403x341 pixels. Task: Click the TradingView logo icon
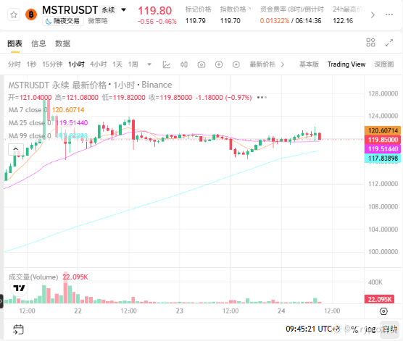[19, 288]
